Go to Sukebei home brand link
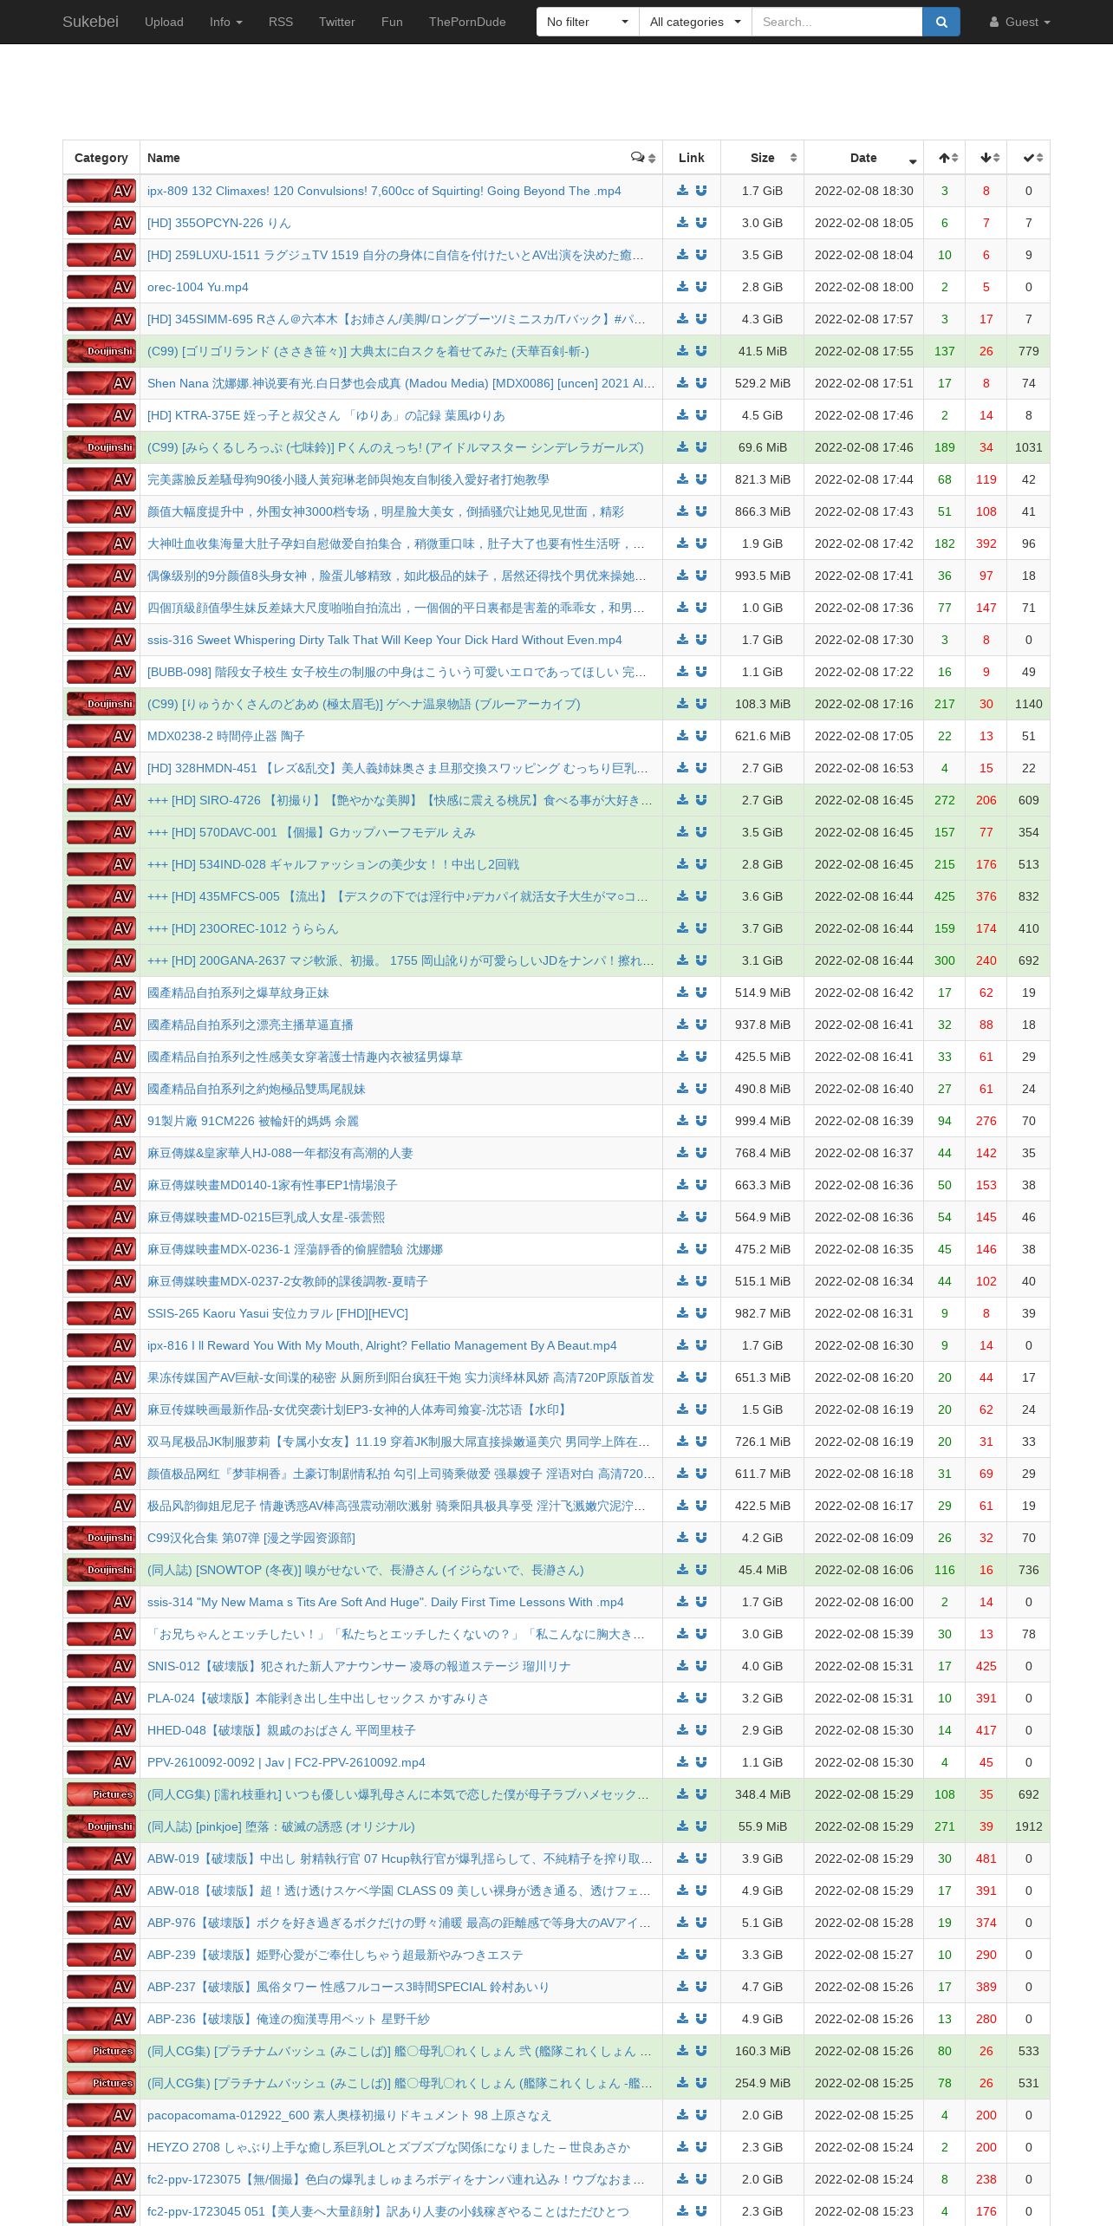The width and height of the screenshot is (1113, 2226). 90,22
